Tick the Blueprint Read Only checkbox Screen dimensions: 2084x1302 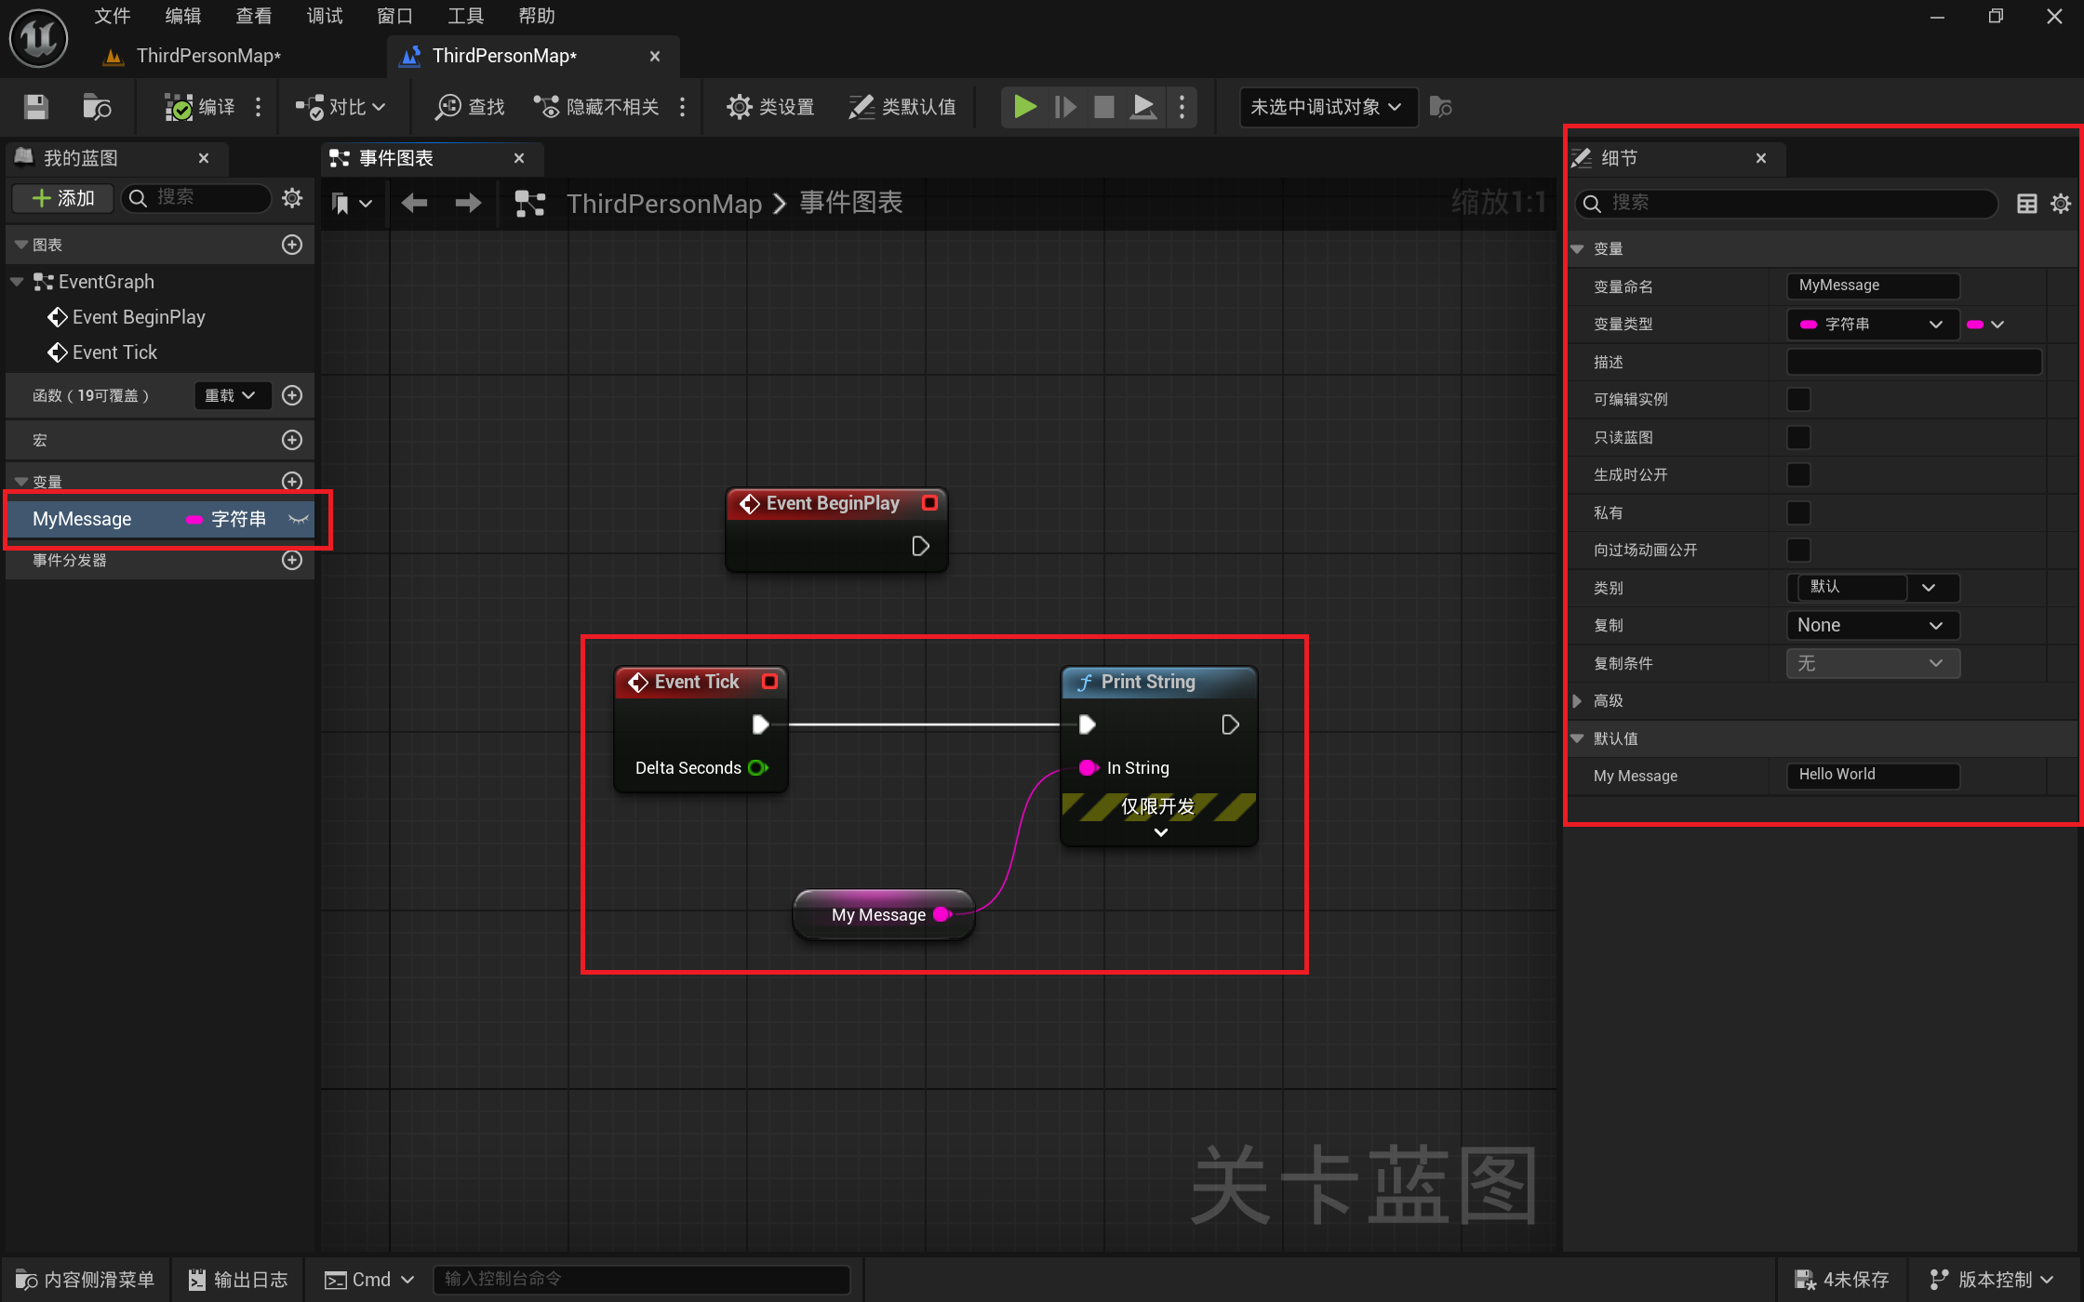[x=1798, y=437]
